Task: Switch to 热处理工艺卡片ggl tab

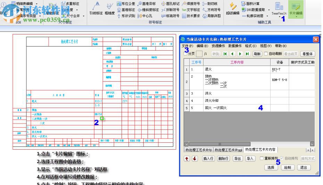Action: tap(228, 150)
